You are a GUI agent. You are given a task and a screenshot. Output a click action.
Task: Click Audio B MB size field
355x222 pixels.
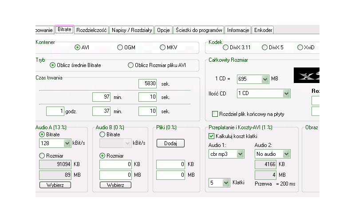(x=115, y=175)
